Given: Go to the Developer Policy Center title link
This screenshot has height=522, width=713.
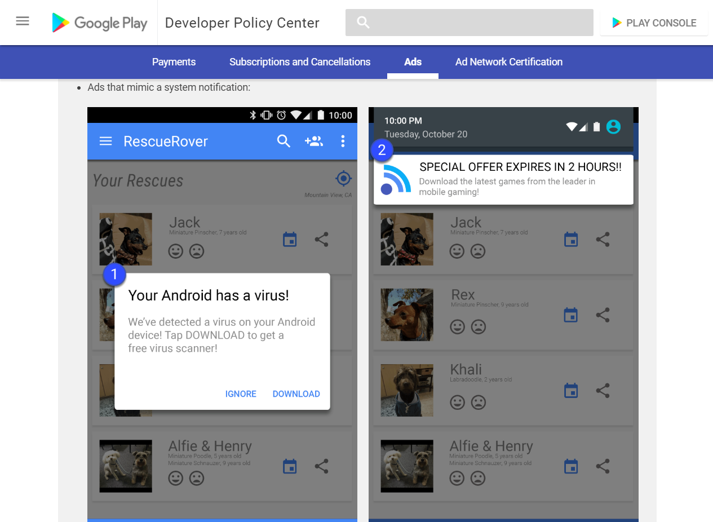Looking at the screenshot, I should tap(242, 23).
